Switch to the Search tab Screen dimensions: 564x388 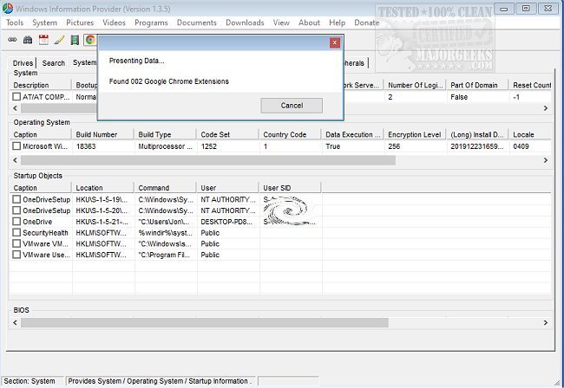pyautogui.click(x=54, y=63)
